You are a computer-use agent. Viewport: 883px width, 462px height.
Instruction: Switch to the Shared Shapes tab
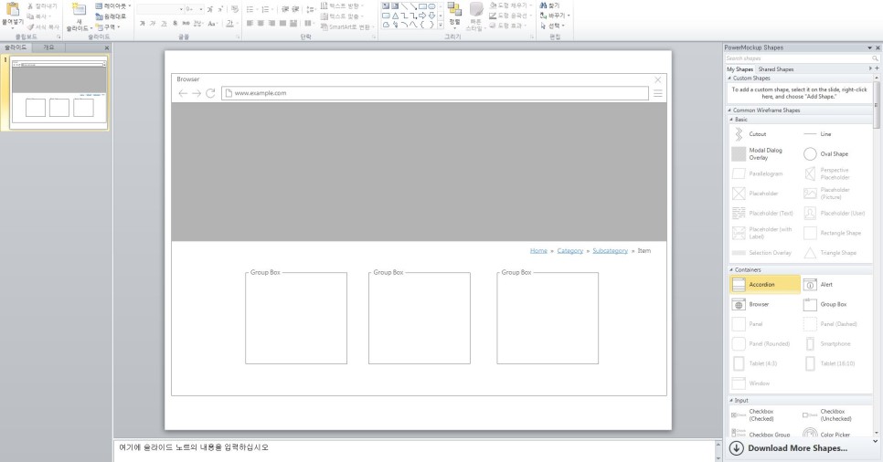click(775, 69)
